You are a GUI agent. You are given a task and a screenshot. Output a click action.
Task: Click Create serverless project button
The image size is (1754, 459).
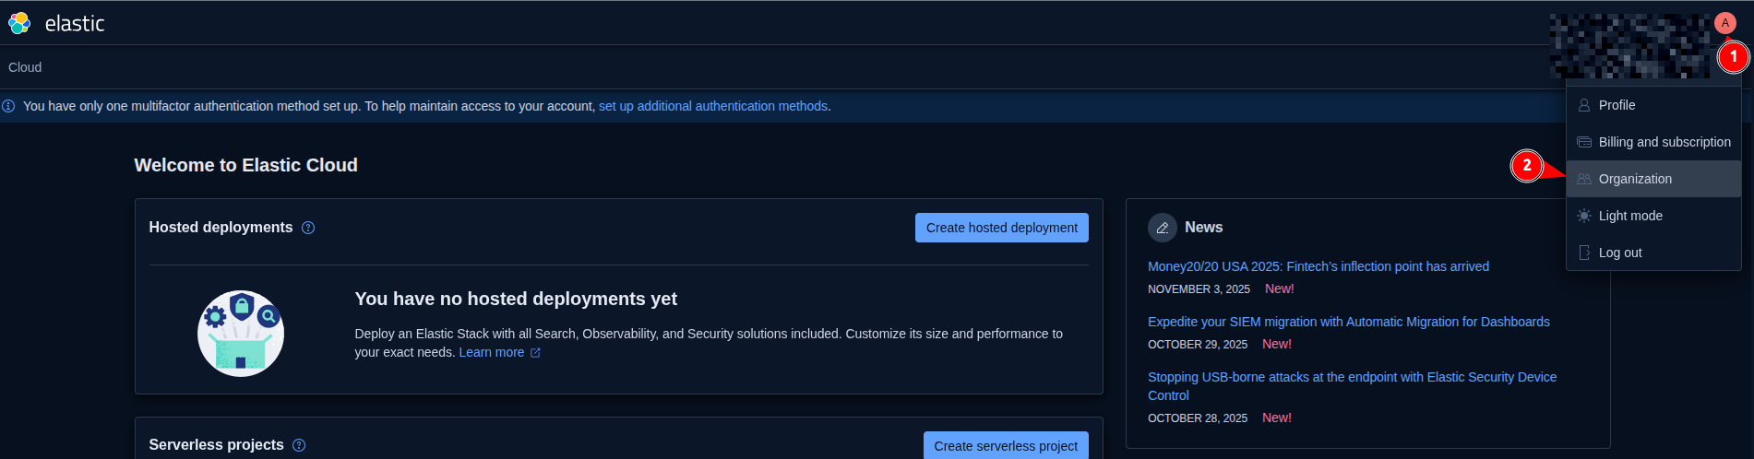(x=1006, y=445)
